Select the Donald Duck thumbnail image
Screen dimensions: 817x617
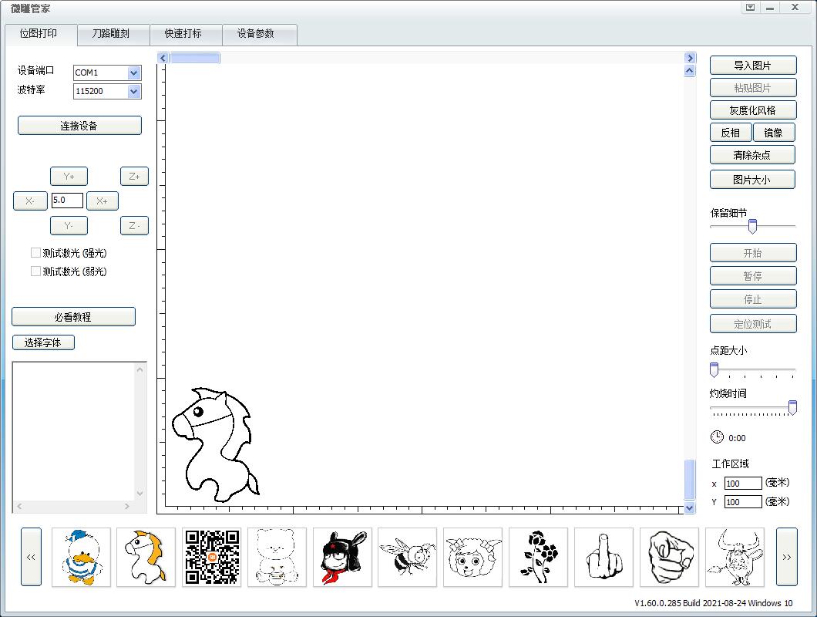click(x=81, y=557)
